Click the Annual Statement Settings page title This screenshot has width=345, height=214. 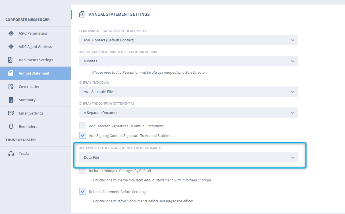click(119, 14)
